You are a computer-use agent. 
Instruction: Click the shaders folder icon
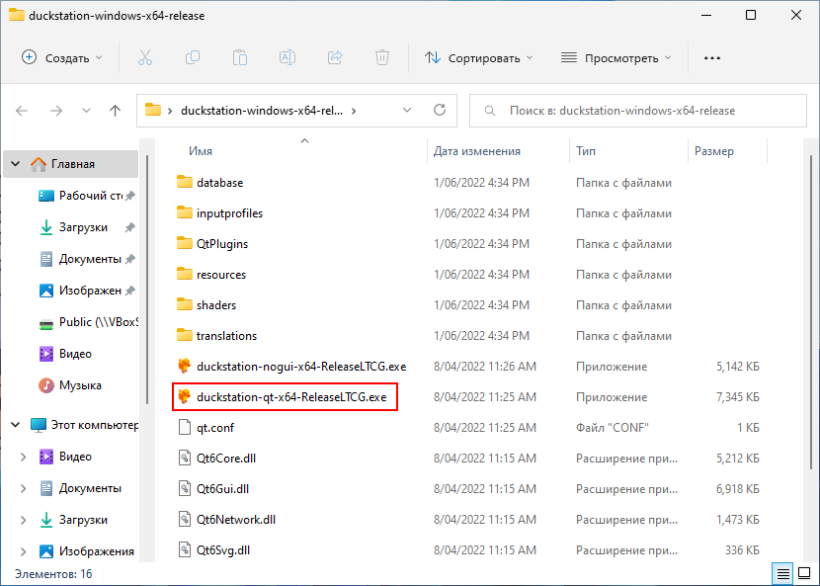(x=184, y=304)
